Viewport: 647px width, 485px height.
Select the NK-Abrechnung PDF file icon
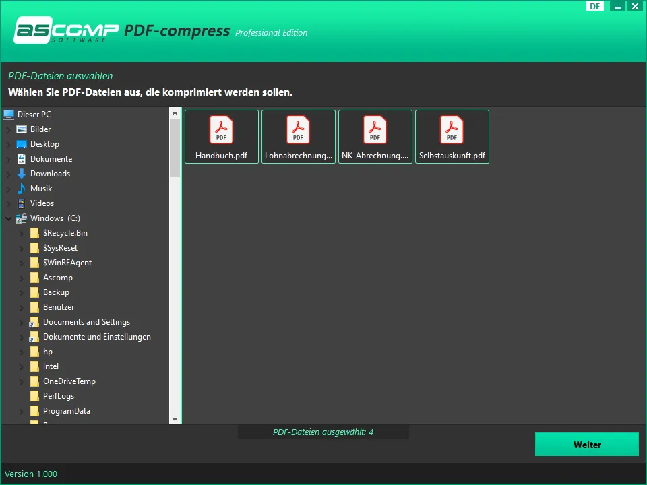[375, 129]
